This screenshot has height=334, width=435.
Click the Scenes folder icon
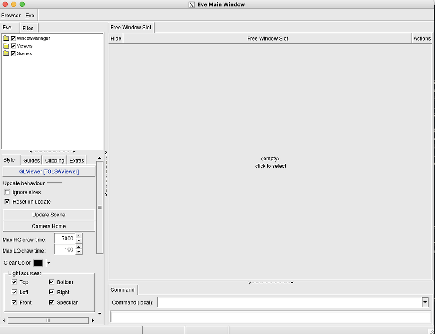pos(6,53)
